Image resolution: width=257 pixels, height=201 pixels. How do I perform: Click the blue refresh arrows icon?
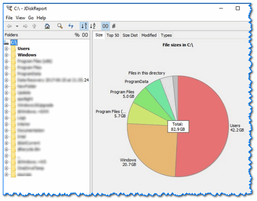click(71, 26)
